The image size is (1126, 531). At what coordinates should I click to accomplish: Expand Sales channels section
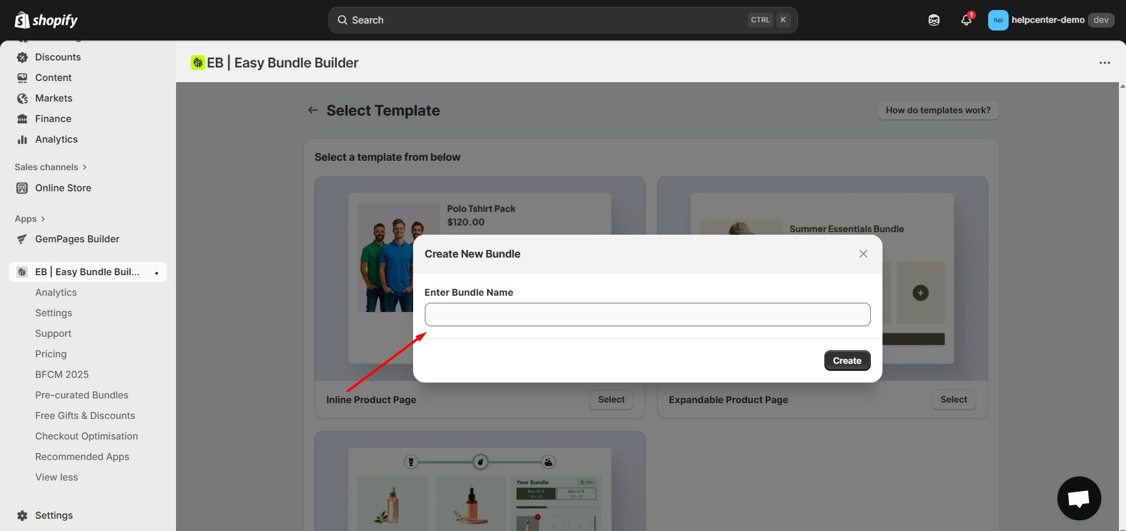tap(51, 167)
